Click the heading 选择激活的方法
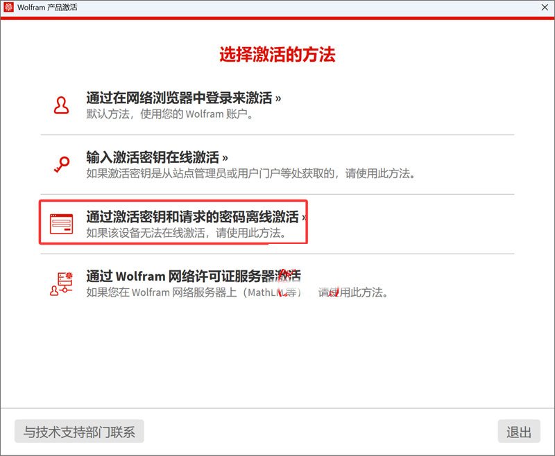 (x=277, y=55)
